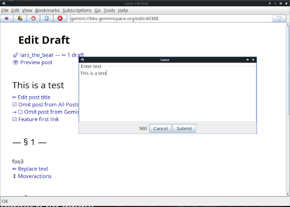Screen dimensions: 290x207
Task: Open URL history dropdown arrow
Action: tap(279, 18)
